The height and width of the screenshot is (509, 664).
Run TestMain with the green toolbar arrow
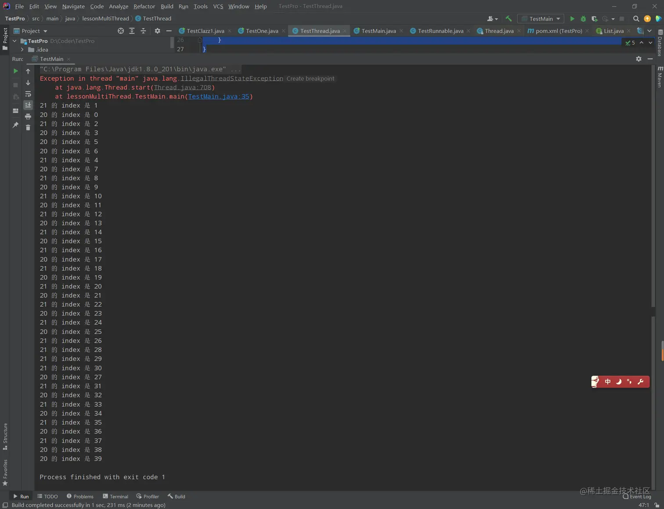click(x=572, y=19)
